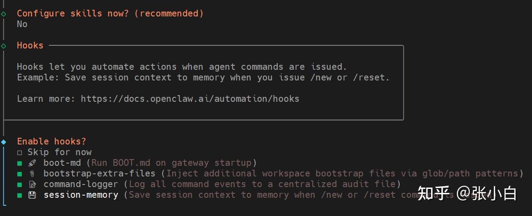
Task: Click the green diamond beside Hooks heading
Action: click(4, 46)
